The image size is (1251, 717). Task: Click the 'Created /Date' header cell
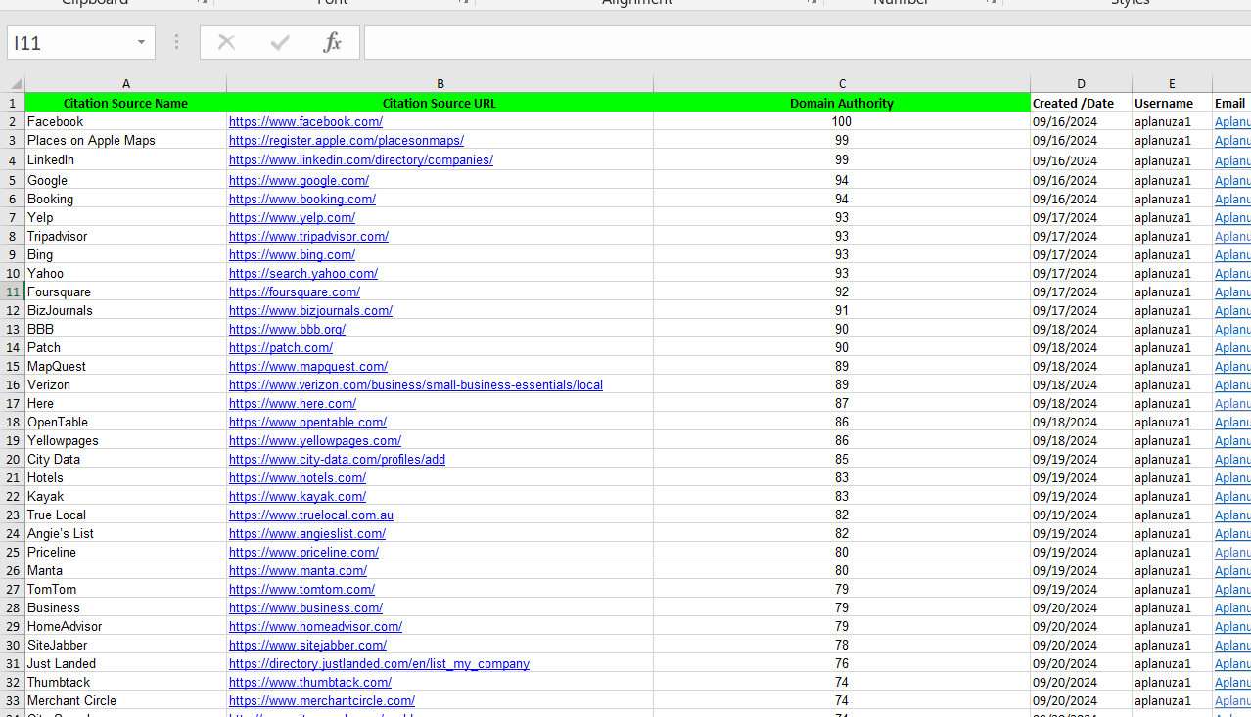coord(1082,103)
